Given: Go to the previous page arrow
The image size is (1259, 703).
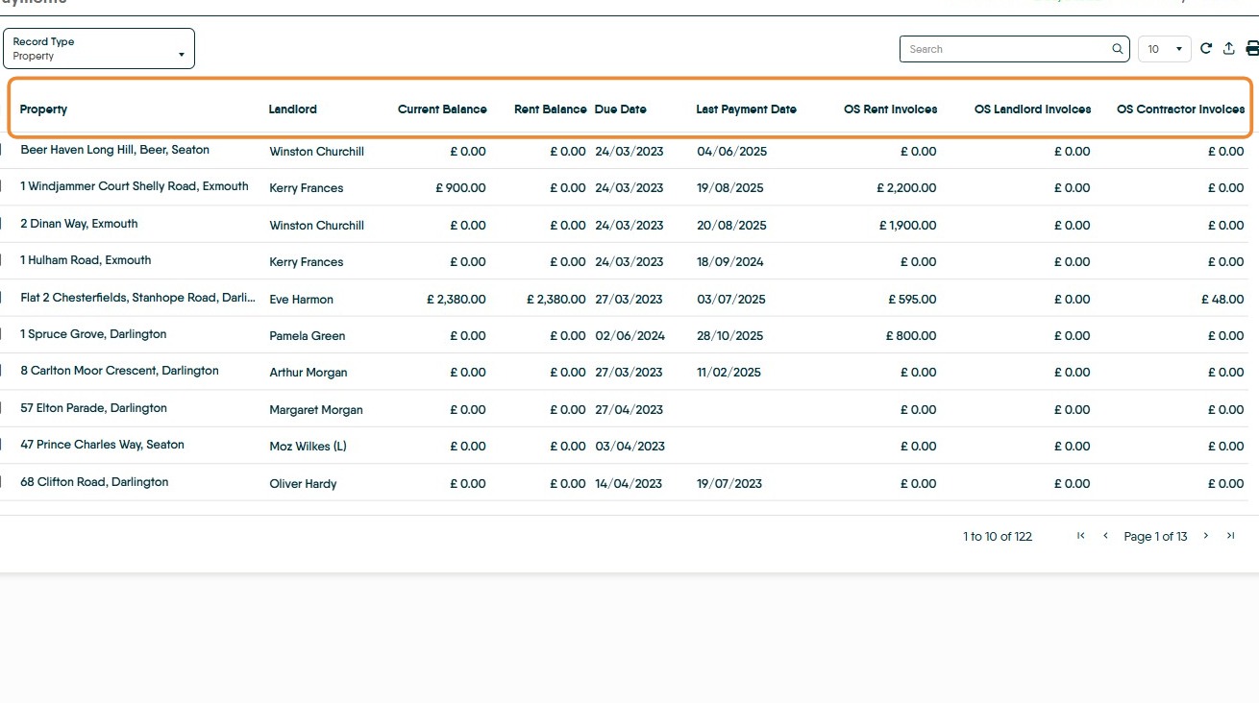Looking at the screenshot, I should pyautogui.click(x=1106, y=536).
